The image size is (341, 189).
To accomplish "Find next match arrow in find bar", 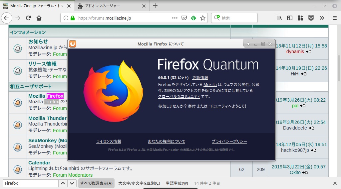I will (x=72, y=183).
